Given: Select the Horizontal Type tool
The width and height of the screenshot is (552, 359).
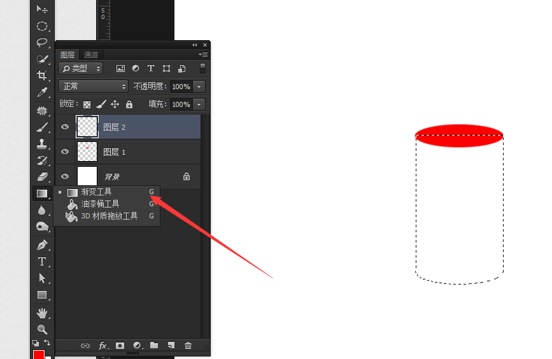Looking at the screenshot, I should 42,262.
